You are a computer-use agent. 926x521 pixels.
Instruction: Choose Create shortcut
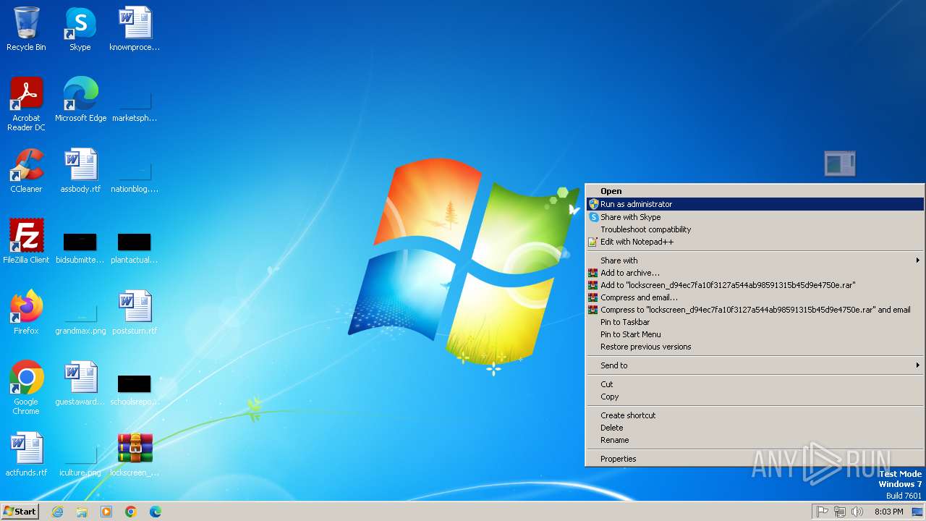tap(755, 415)
